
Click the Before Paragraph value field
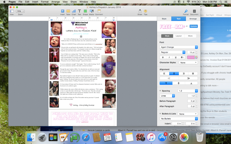[x=191, y=101]
